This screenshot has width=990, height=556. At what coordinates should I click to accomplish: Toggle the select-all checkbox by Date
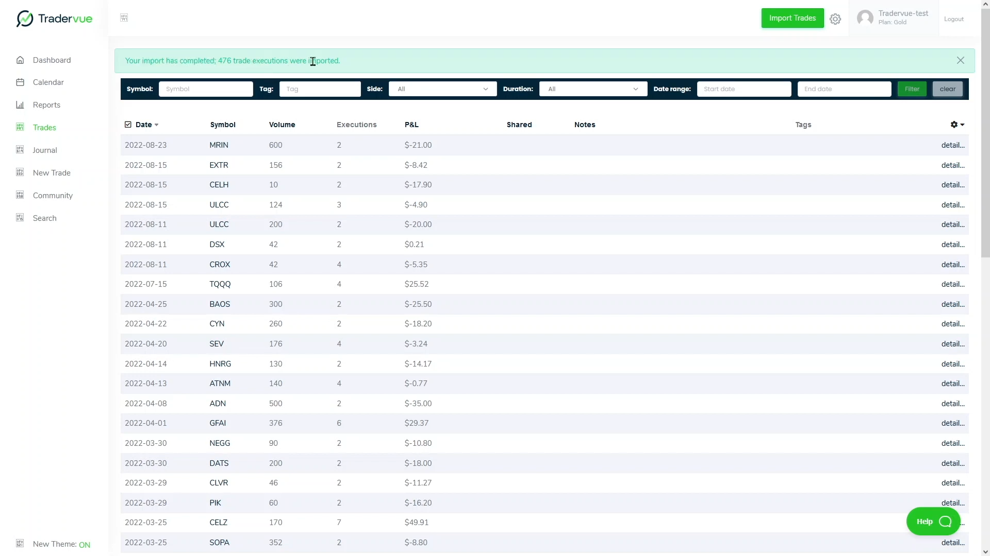pos(128,125)
